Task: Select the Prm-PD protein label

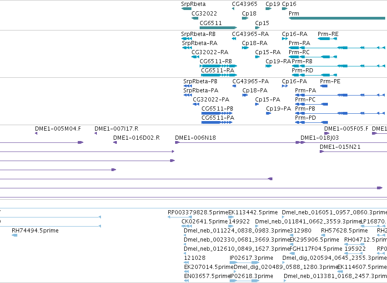Action: pos(306,118)
